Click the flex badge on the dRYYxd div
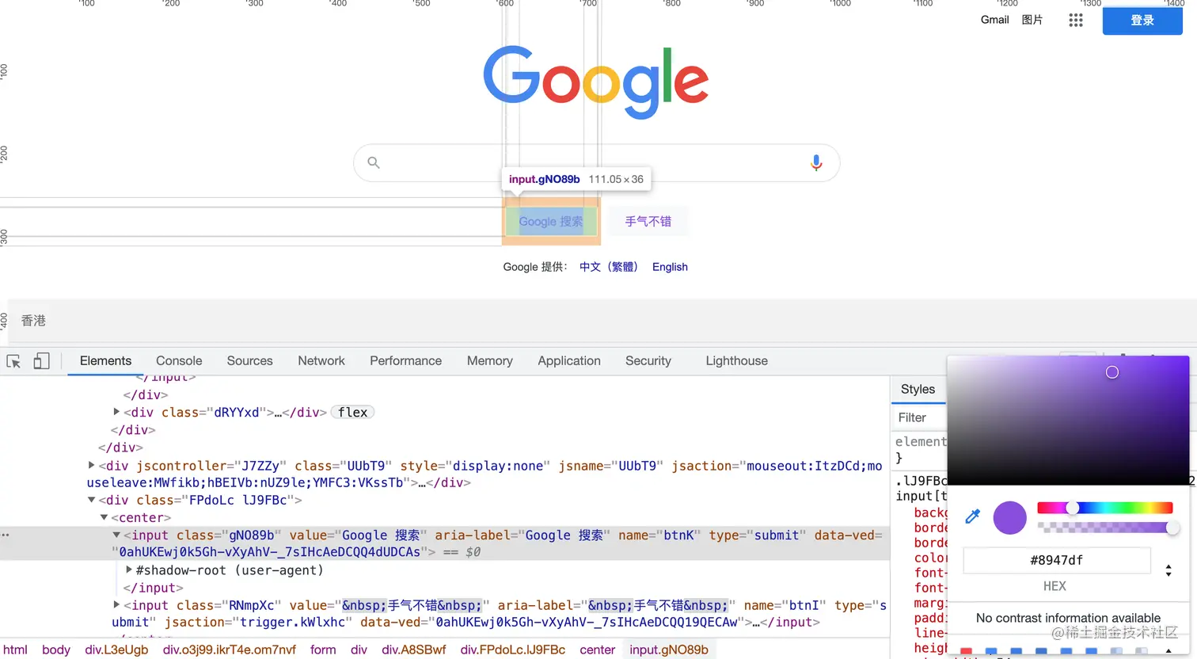The height and width of the screenshot is (659, 1197). (x=352, y=412)
